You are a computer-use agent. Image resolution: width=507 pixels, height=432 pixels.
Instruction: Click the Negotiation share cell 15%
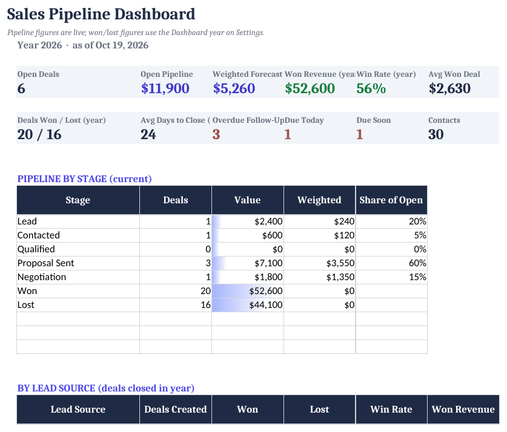391,277
